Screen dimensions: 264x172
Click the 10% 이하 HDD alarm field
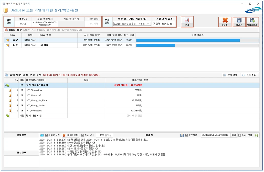93,24
